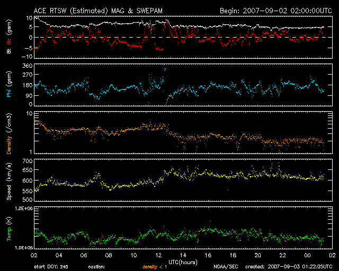Screen dimensions: 339x271
Task: Click the 'caution:' label at bottom
Action: coord(96,267)
